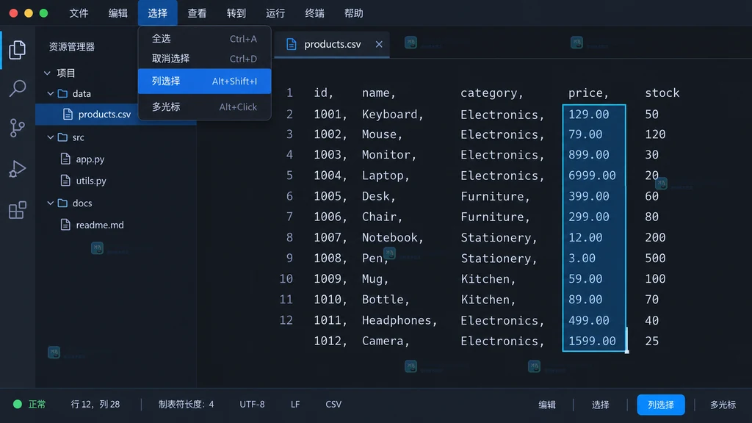
Task: Open utils.py in the file tree
Action: [x=91, y=181]
